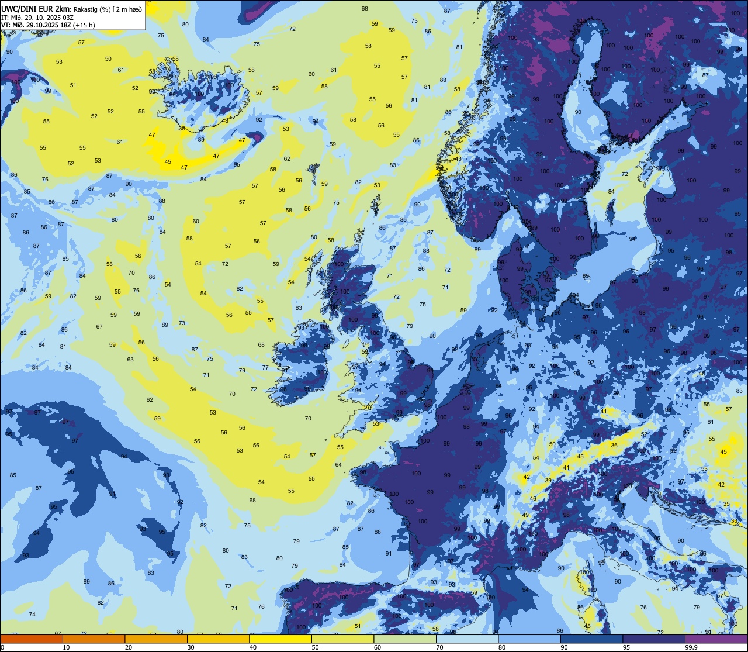Click the legend tick label '50'
Image resolution: width=748 pixels, height=652 pixels.
[x=315, y=647]
